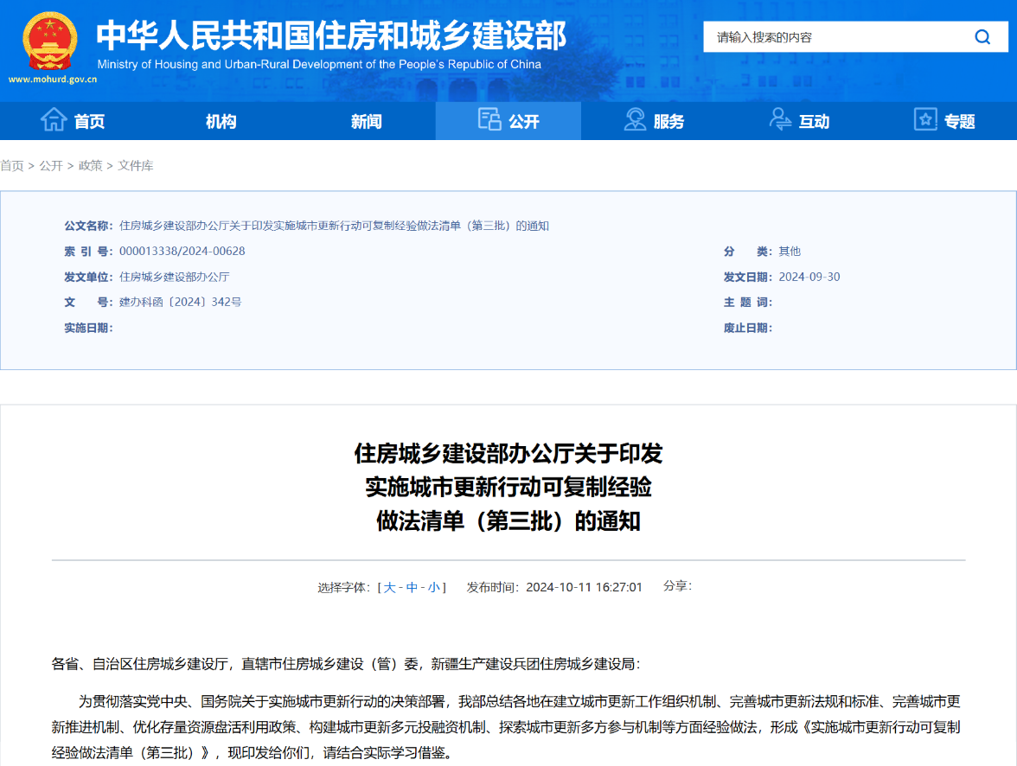This screenshot has height=766, width=1017.
Task: Click the www.mohurd.gov.cn site address
Action: [x=53, y=80]
